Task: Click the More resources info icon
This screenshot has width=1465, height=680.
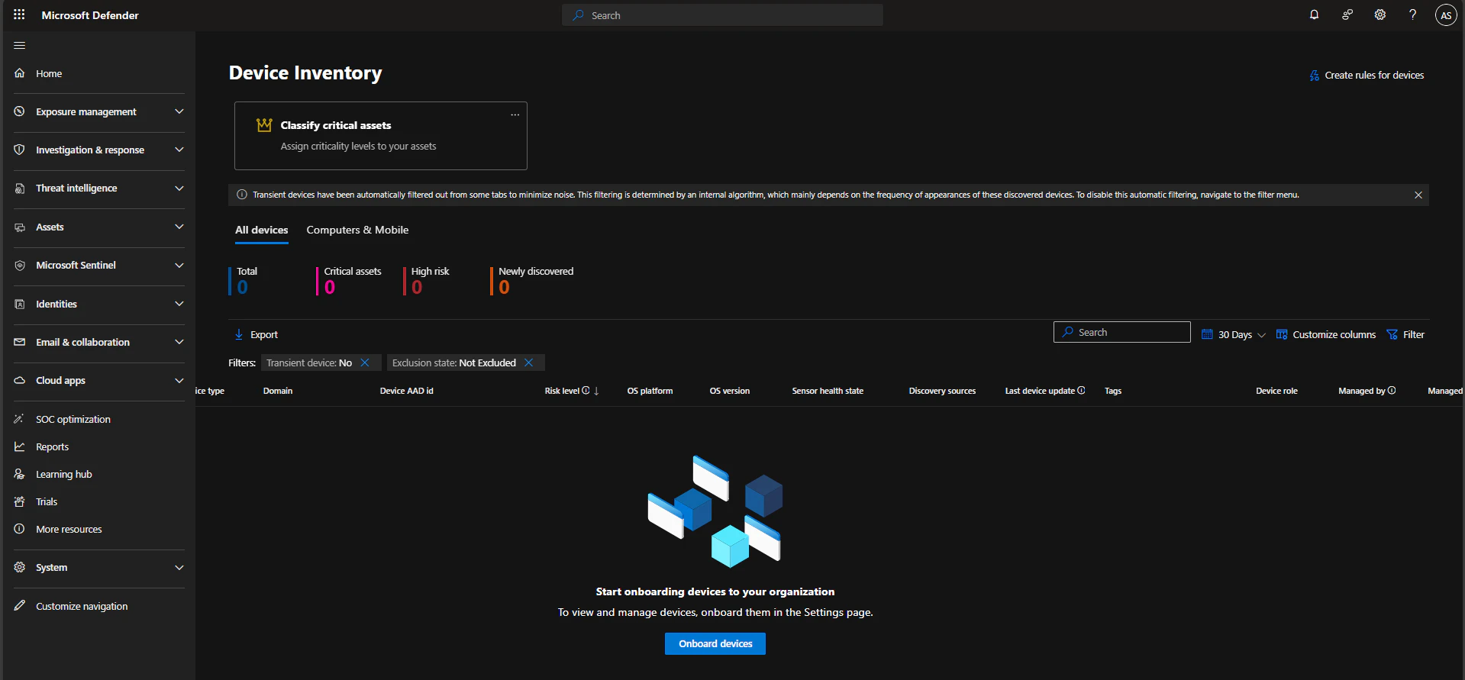Action: (x=20, y=529)
